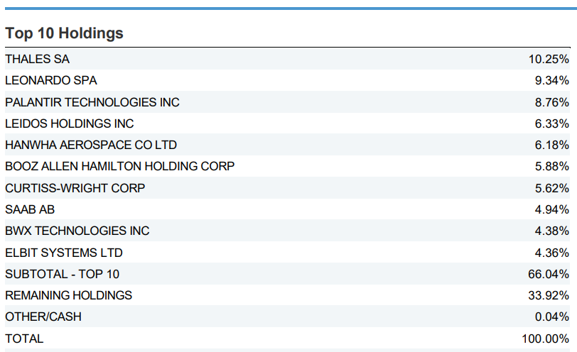The image size is (577, 352).
Task: Click CURTISS-WRIGHT CORP holding name
Action: coord(75,188)
